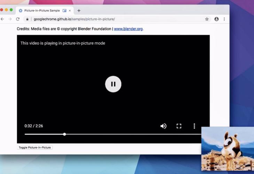Expand the Chrome three-dot menu

pyautogui.click(x=224, y=19)
